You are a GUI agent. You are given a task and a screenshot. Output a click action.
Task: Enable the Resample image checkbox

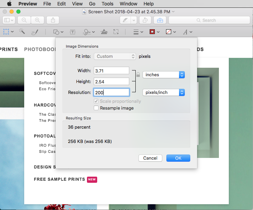[x=96, y=108]
